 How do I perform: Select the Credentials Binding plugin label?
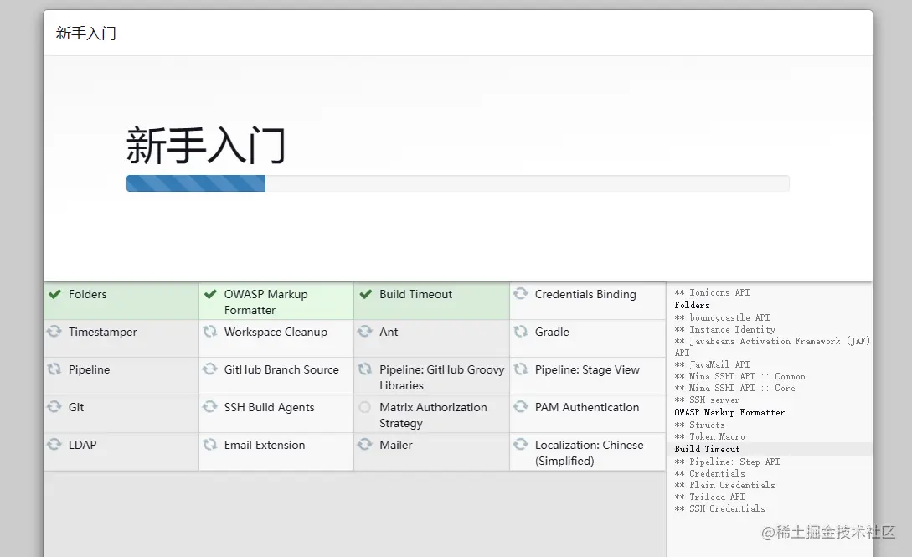click(585, 294)
